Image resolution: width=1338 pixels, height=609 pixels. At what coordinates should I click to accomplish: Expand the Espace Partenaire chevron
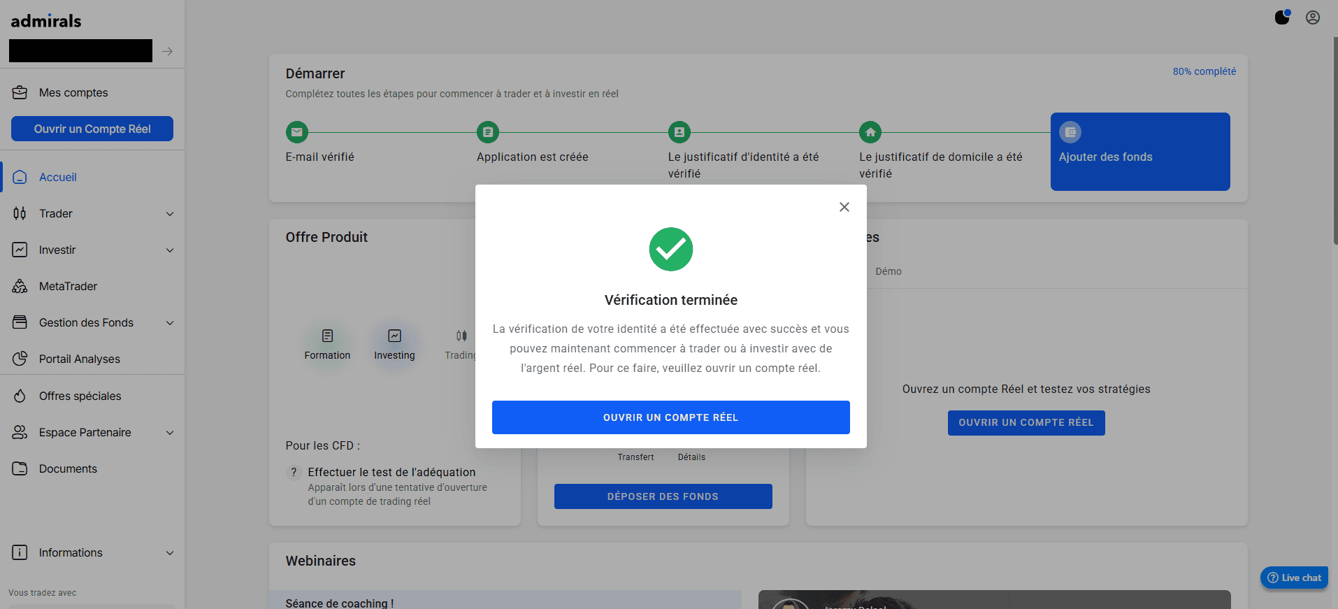coord(170,433)
